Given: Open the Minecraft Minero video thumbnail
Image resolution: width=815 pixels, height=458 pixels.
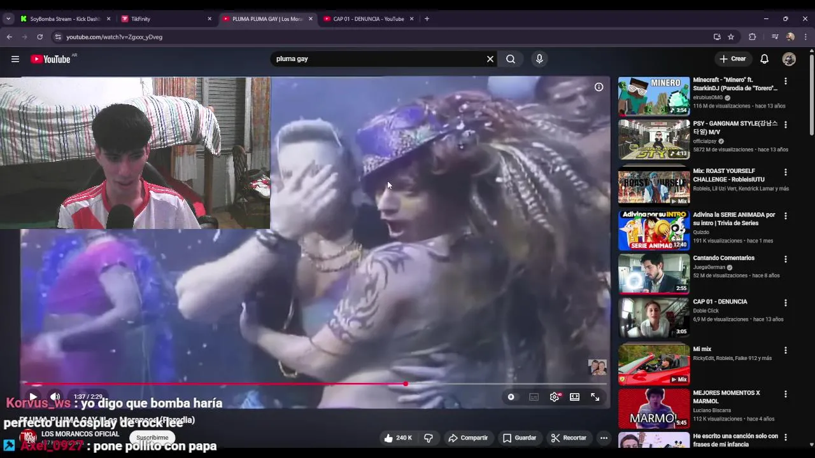Looking at the screenshot, I should (x=654, y=96).
